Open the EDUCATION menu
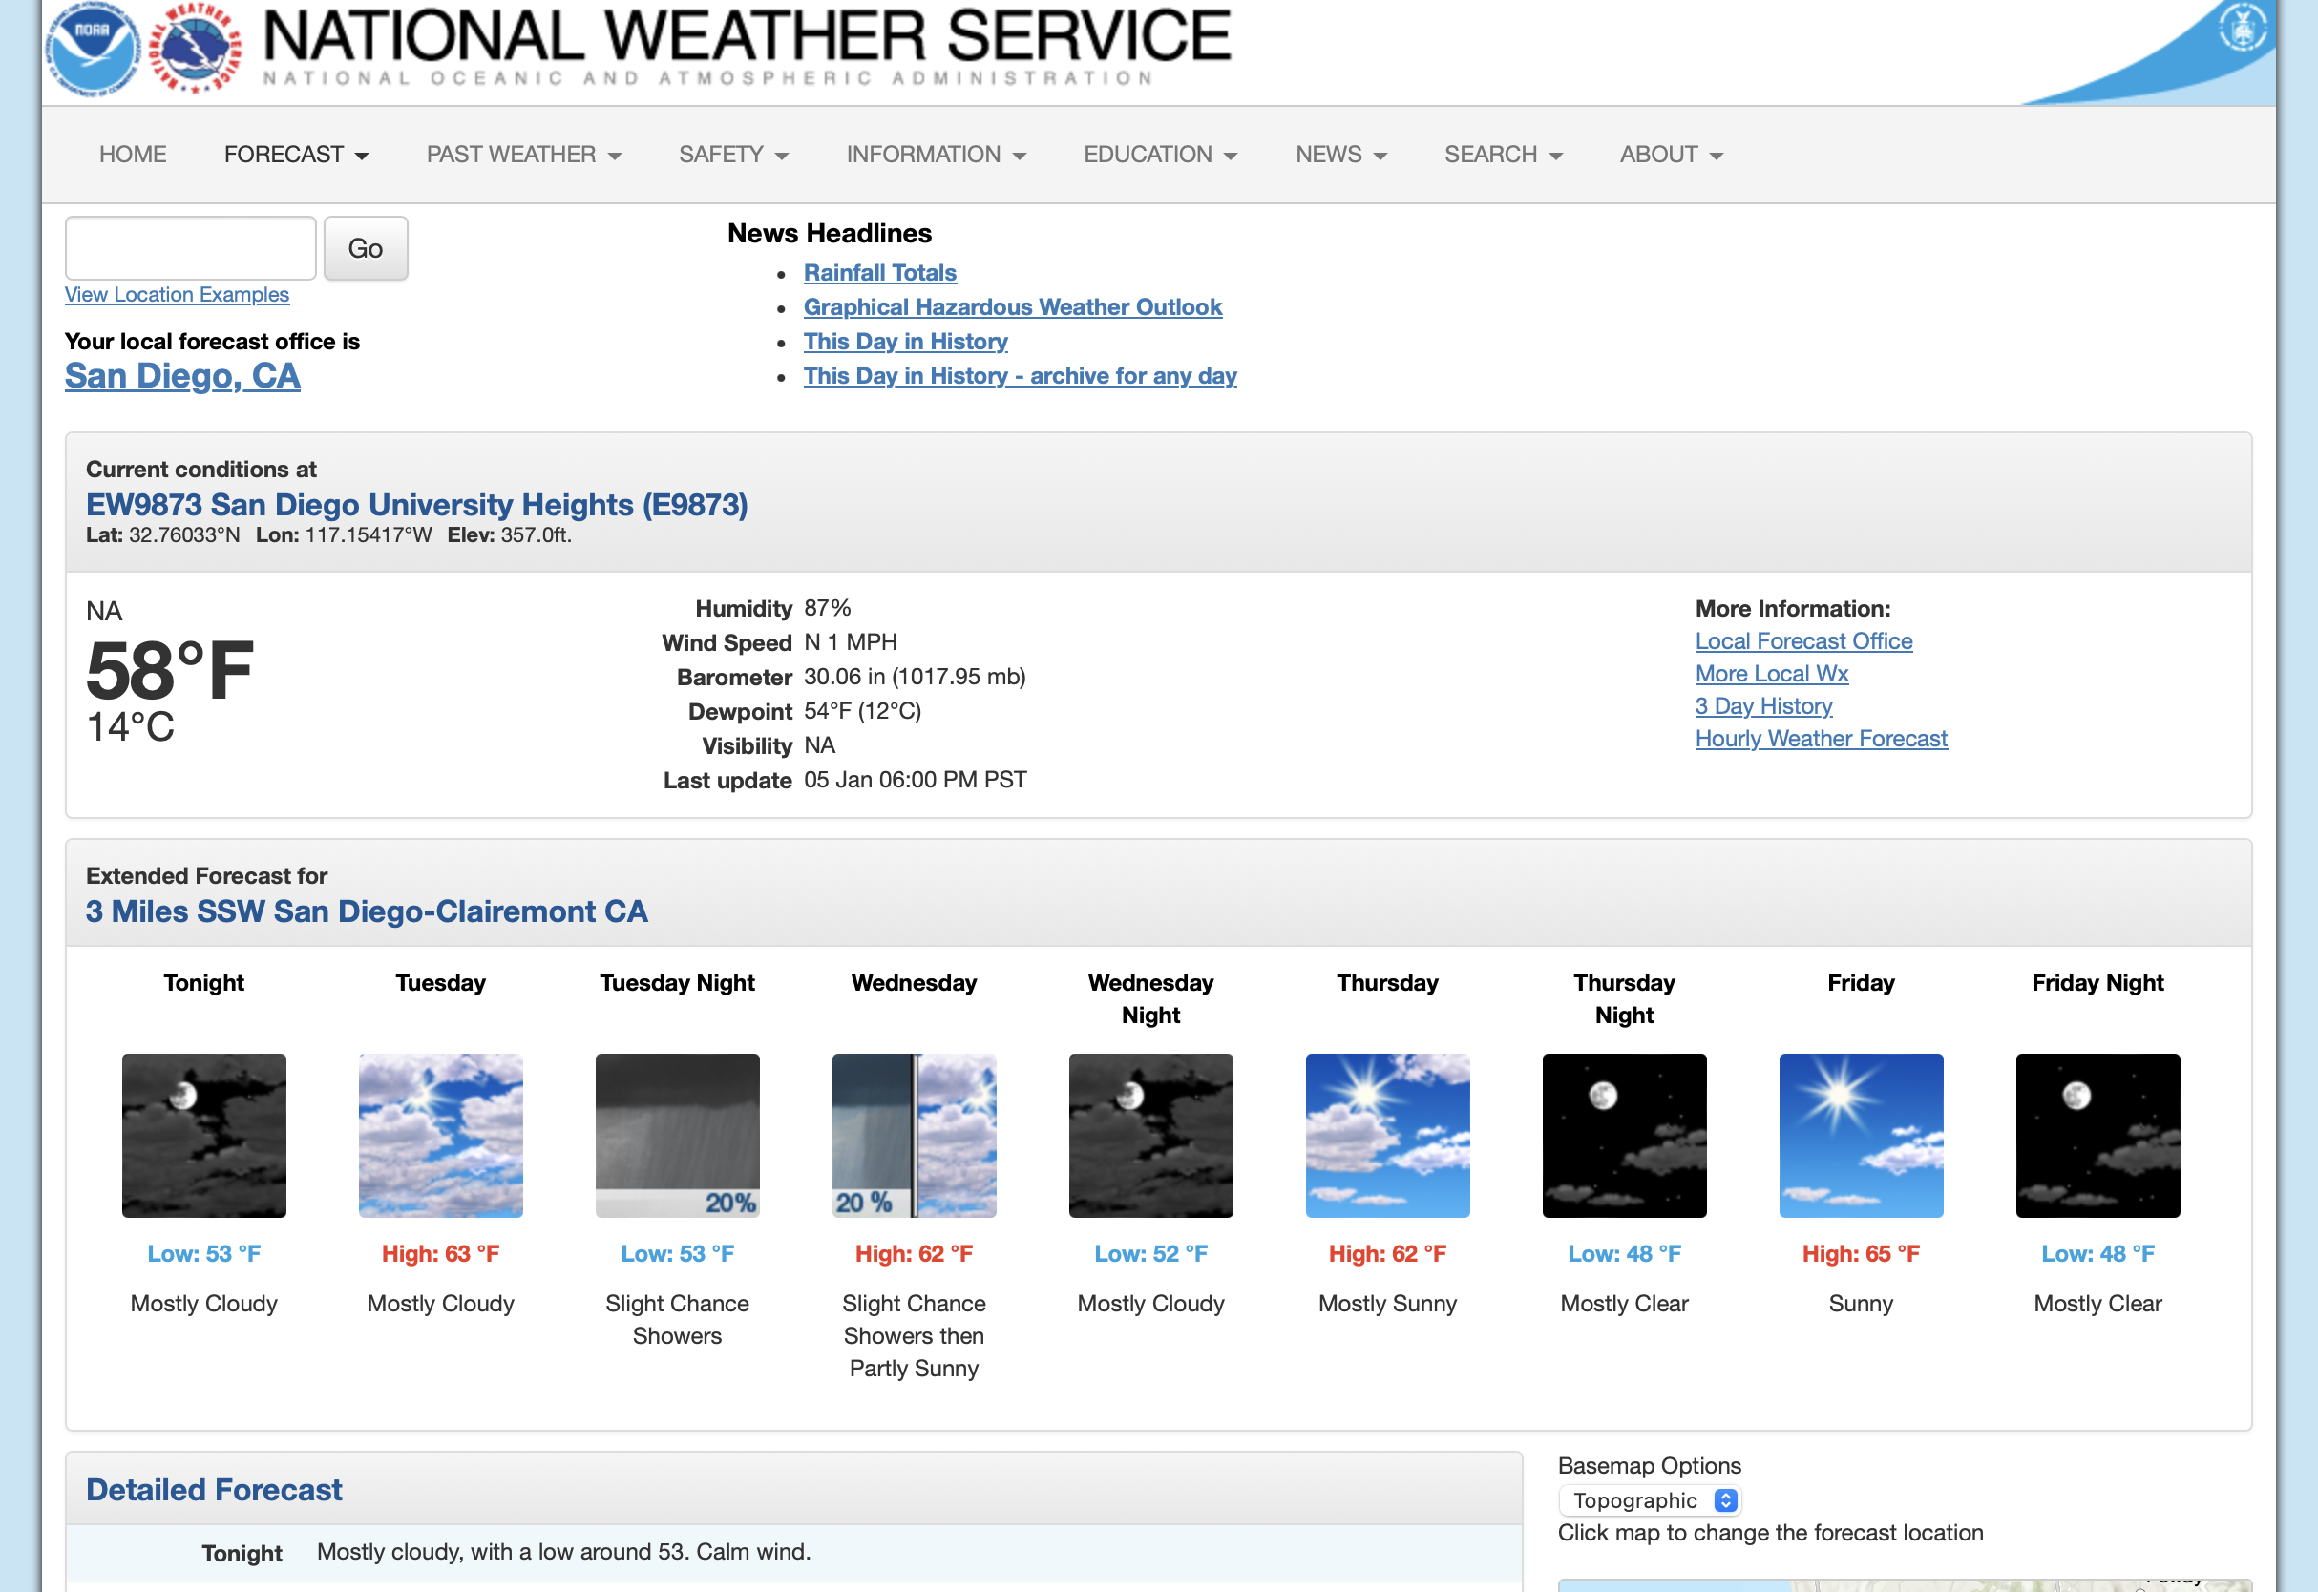The image size is (2318, 1592). tap(1160, 155)
